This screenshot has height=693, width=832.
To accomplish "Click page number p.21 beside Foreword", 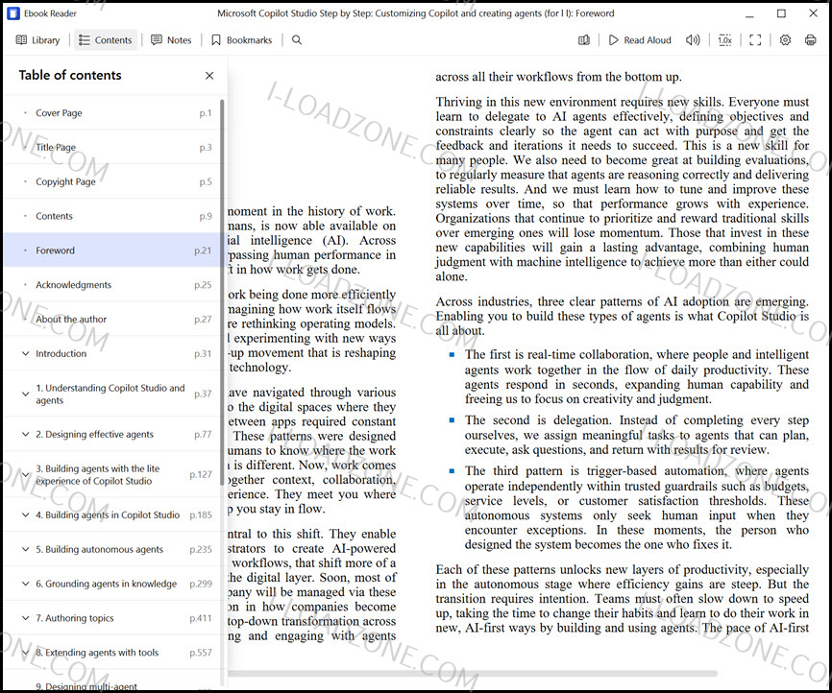I will point(203,251).
